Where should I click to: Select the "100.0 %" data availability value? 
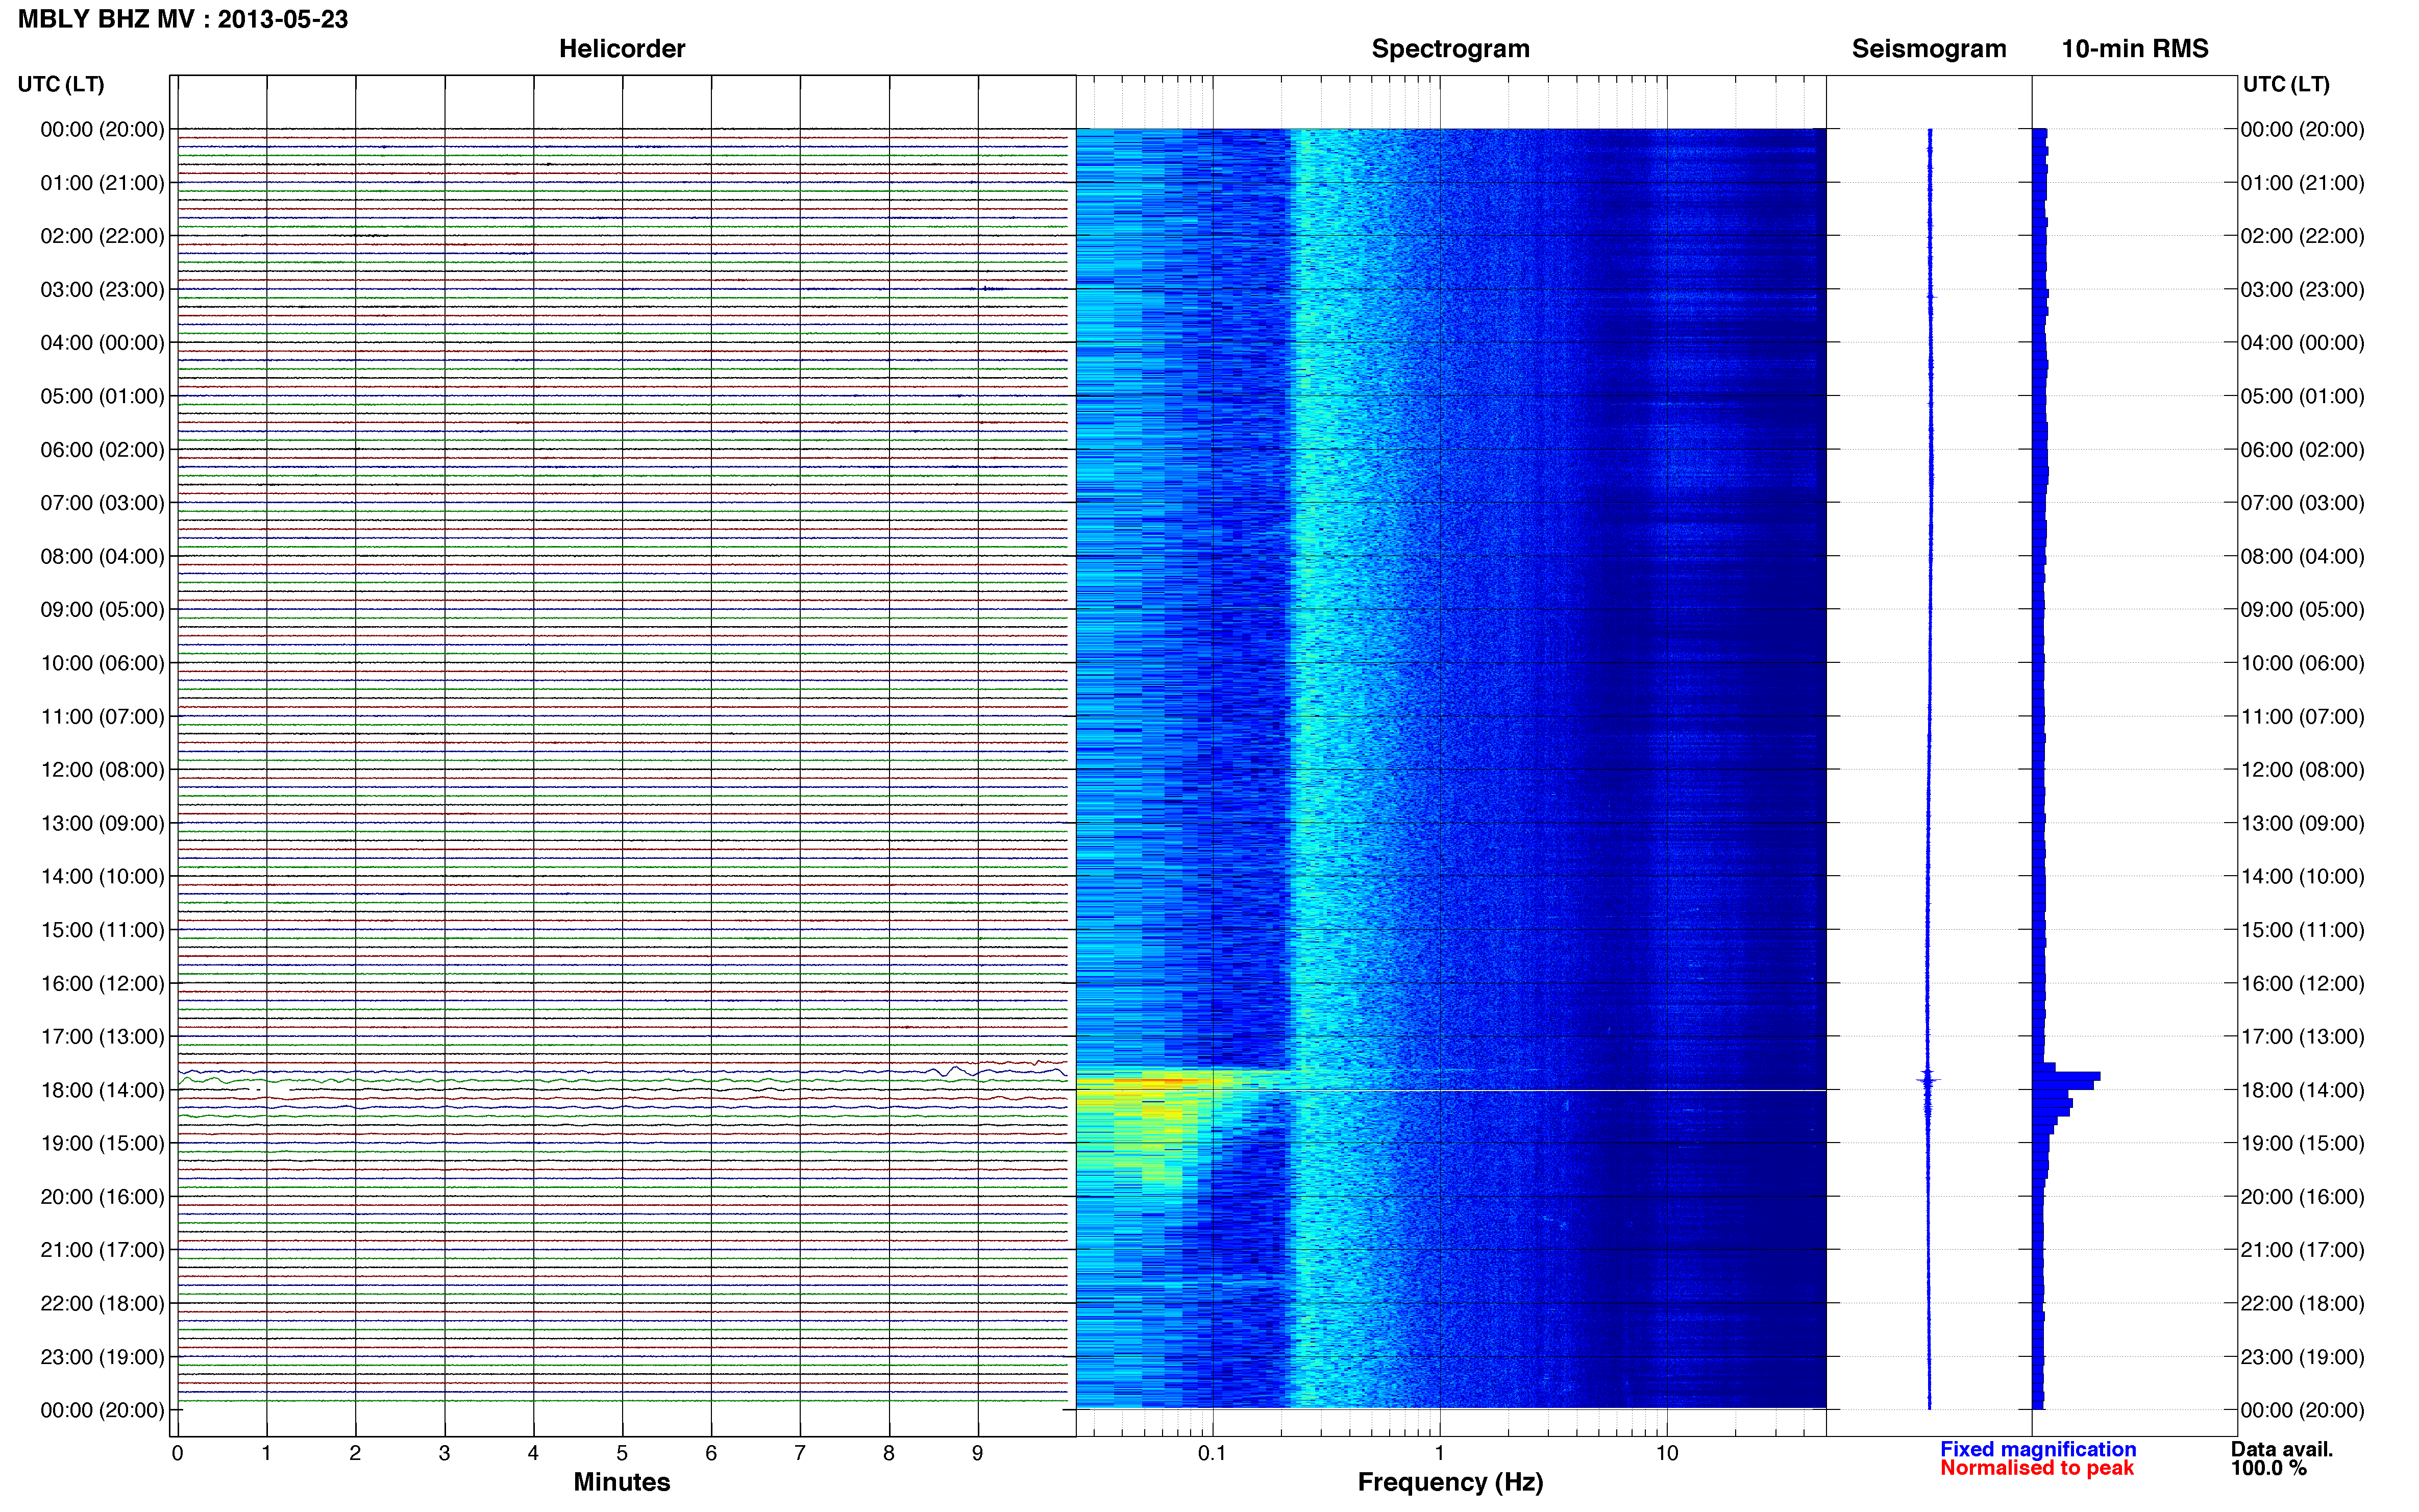coord(2268,1468)
